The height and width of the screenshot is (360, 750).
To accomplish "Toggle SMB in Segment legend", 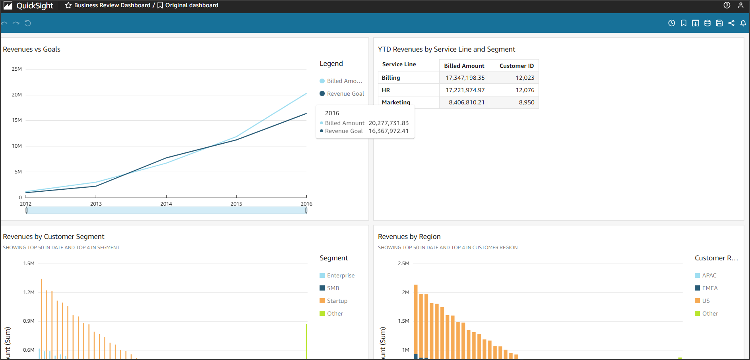I will click(329, 288).
